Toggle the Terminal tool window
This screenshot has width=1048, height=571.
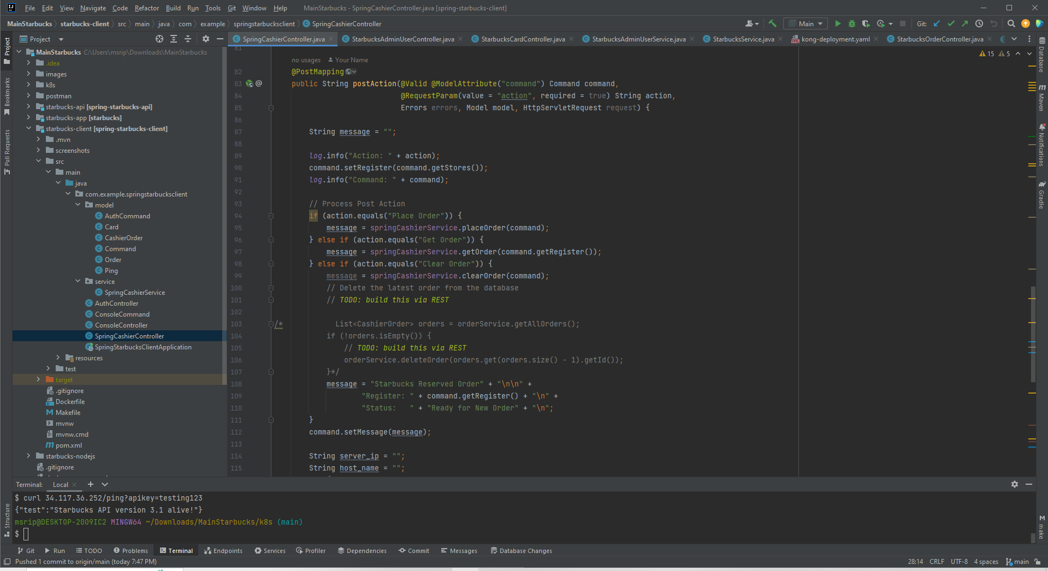(176, 550)
